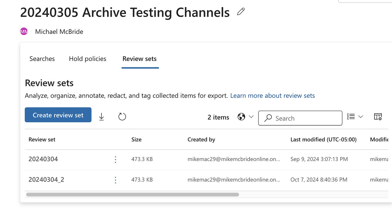Viewport: 392px width, 210px height.
Task: Open more options for 20240304_2 row
Action: point(115,180)
